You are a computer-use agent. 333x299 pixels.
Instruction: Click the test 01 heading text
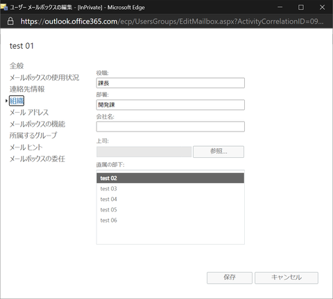coord(22,46)
